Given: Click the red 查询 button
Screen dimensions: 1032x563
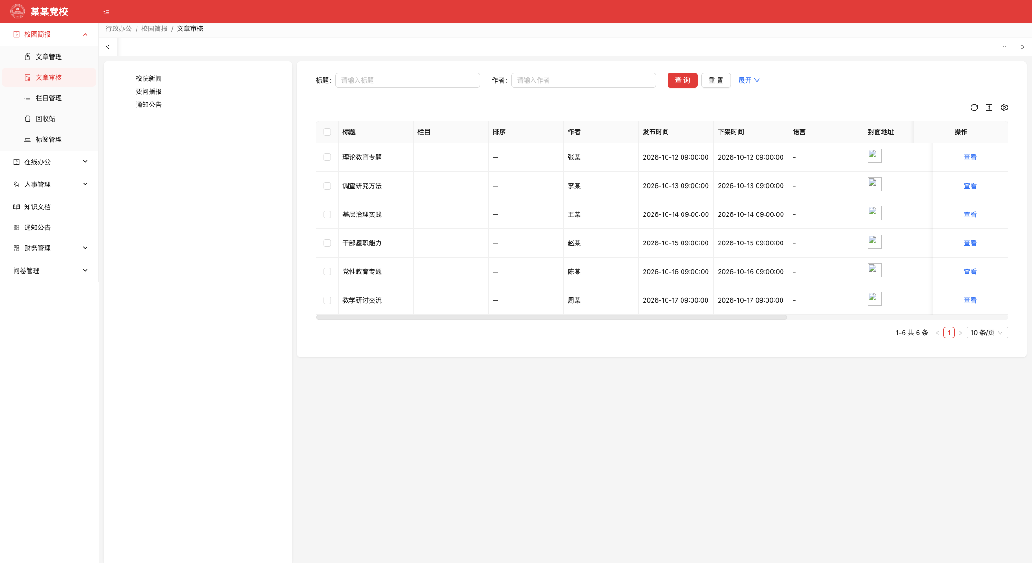Looking at the screenshot, I should pyautogui.click(x=683, y=80).
